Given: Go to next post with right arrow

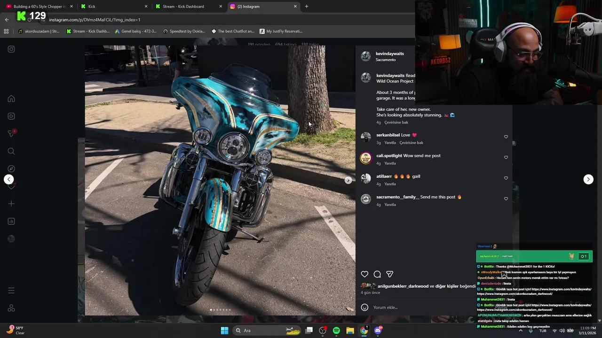Looking at the screenshot, I should click(588, 179).
